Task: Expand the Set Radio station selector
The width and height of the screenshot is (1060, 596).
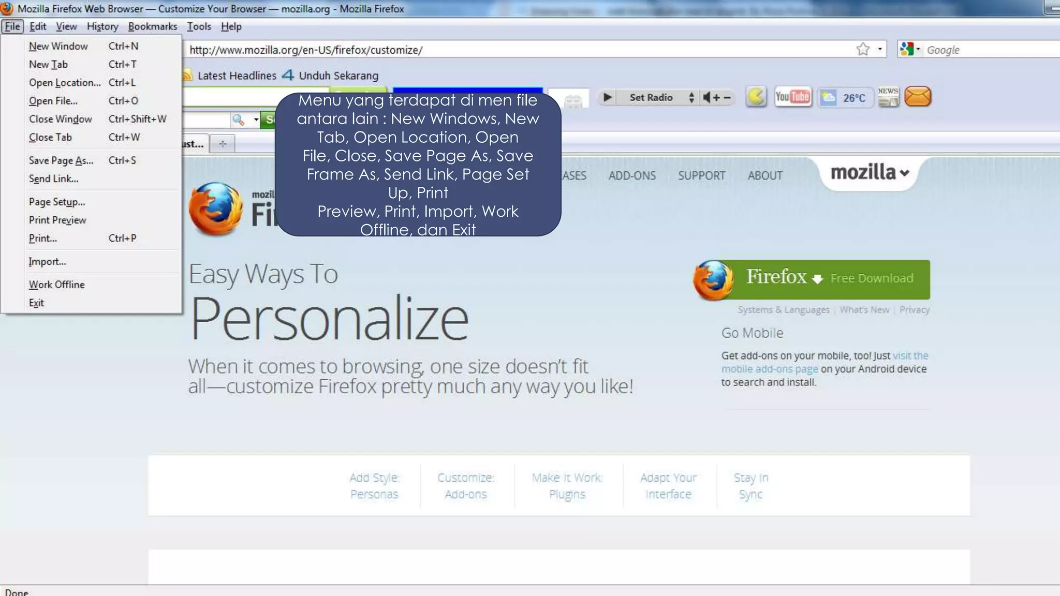Action: (691, 97)
